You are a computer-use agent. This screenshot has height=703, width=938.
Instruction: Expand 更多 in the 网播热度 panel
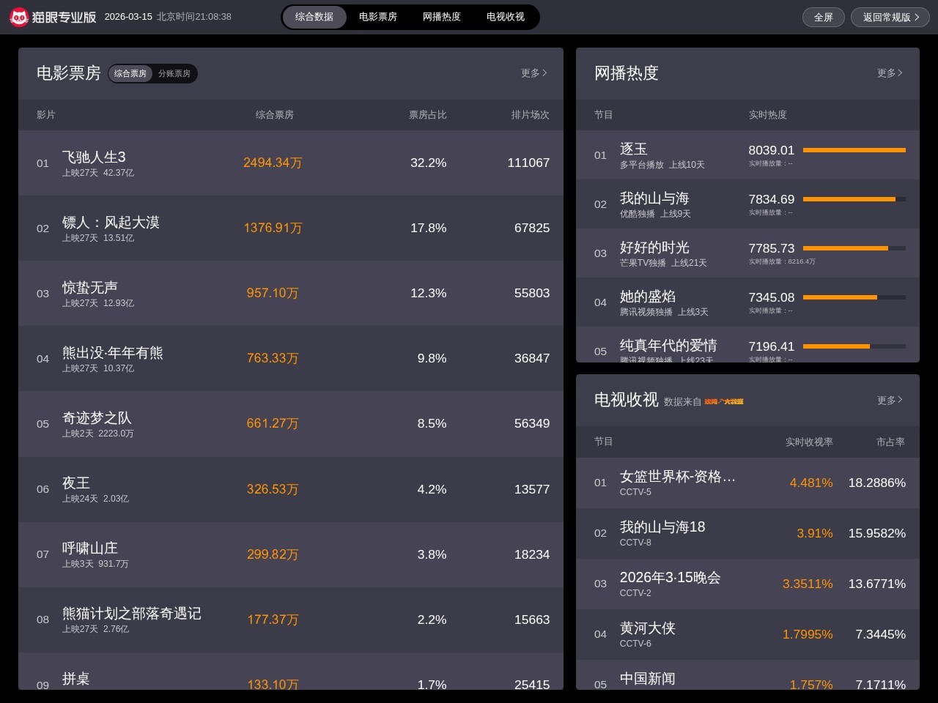click(890, 73)
